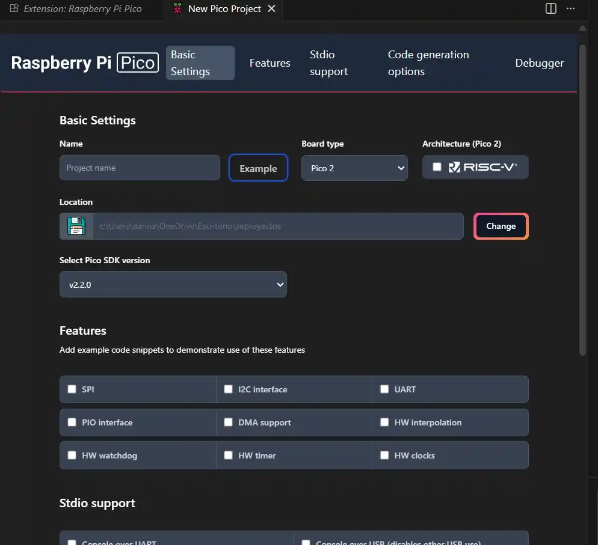Click the raspberry icon on the tab
This screenshot has width=598, height=545.
click(x=177, y=9)
